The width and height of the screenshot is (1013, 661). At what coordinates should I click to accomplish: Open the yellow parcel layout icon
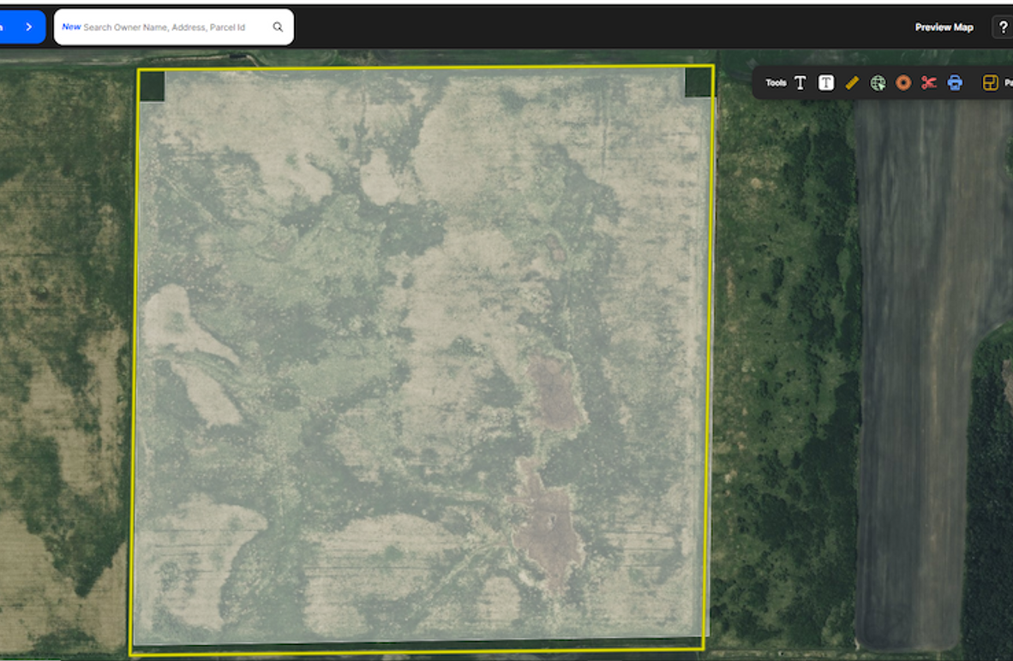pyautogui.click(x=990, y=83)
